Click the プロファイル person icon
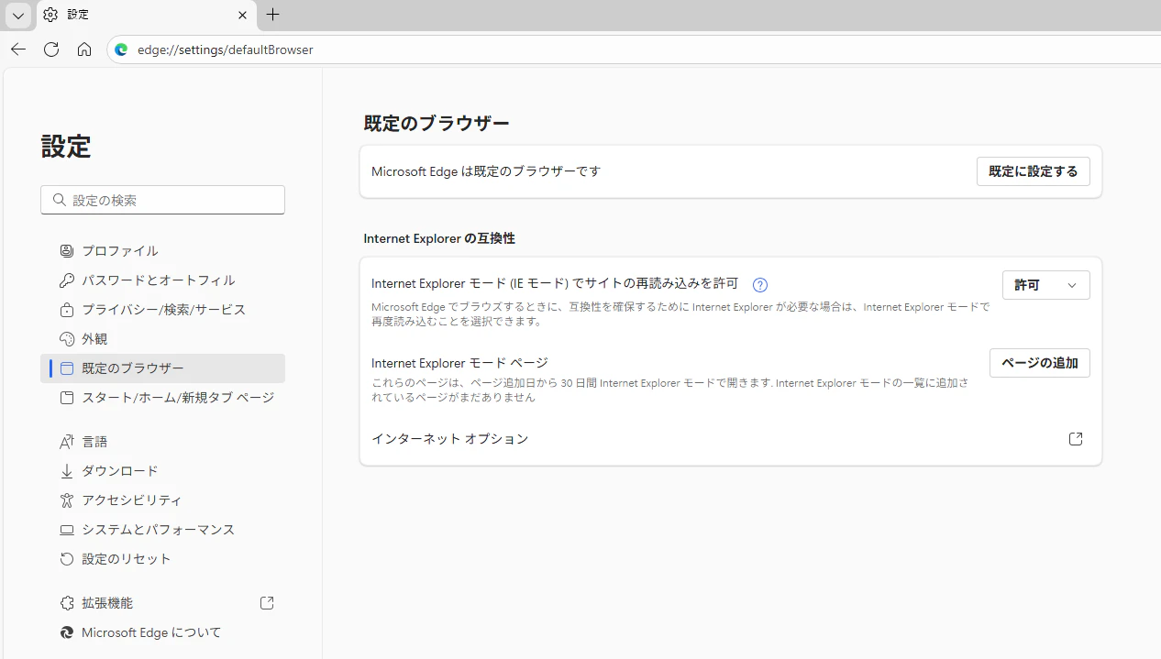Screen dimensions: 1161x659 click(x=66, y=250)
